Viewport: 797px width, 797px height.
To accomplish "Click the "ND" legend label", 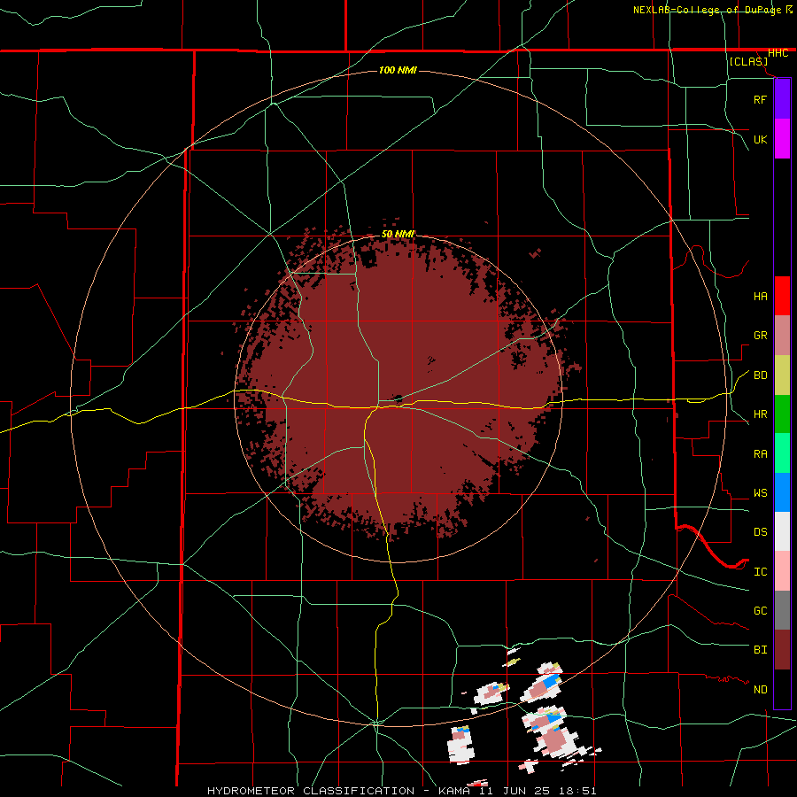I will point(760,690).
